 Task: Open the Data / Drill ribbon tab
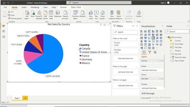76,7
